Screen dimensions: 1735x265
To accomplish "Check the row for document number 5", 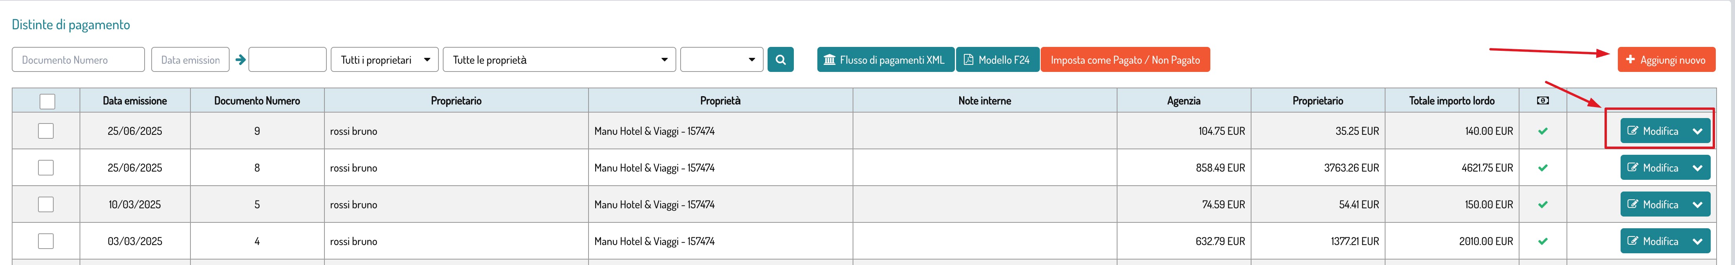I will click(x=46, y=204).
